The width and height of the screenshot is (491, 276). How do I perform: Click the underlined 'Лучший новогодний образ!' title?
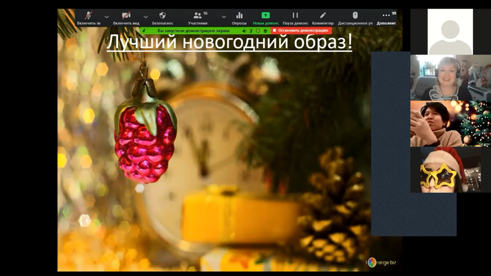click(229, 42)
